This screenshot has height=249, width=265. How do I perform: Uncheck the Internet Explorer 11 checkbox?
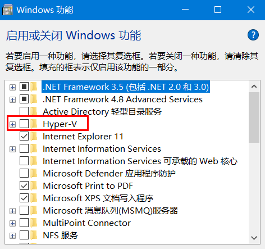pos(24,136)
